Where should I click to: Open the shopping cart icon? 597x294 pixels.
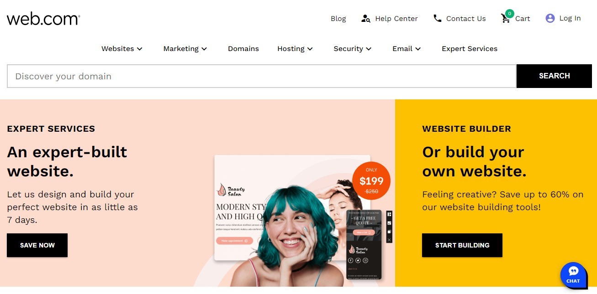506,18
